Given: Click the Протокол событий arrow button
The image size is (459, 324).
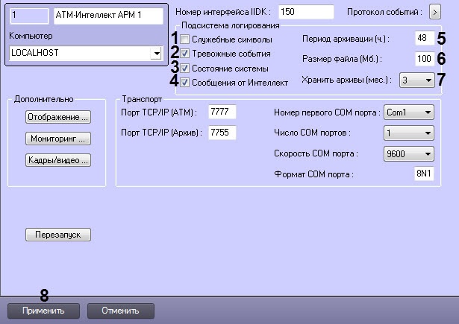Looking at the screenshot, I should 436,13.
